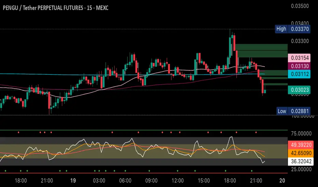Click the 75.00000 oscillator axis level
Image resolution: width=318 pixels, height=187 pixels.
point(301,133)
